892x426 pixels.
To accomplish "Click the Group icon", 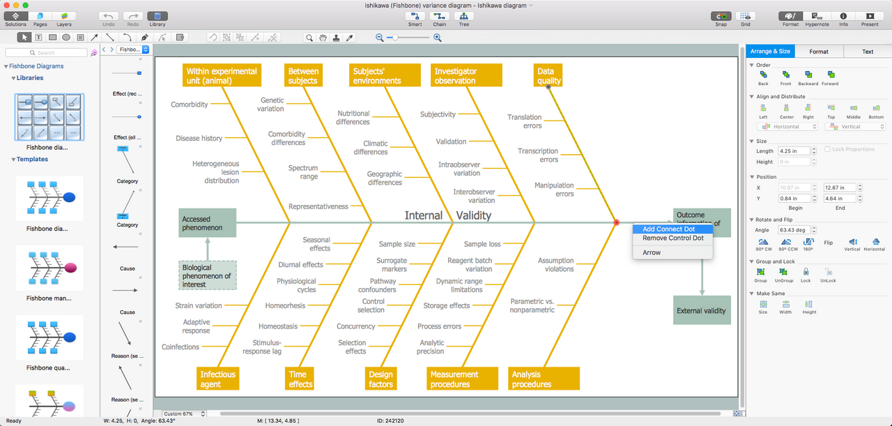I will coord(761,274).
